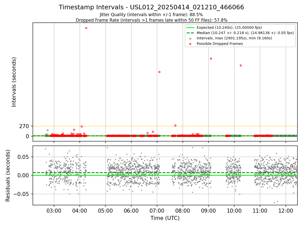Click the y-axis tick label "270"
Screen dimensions: 303x227
pos(24,126)
